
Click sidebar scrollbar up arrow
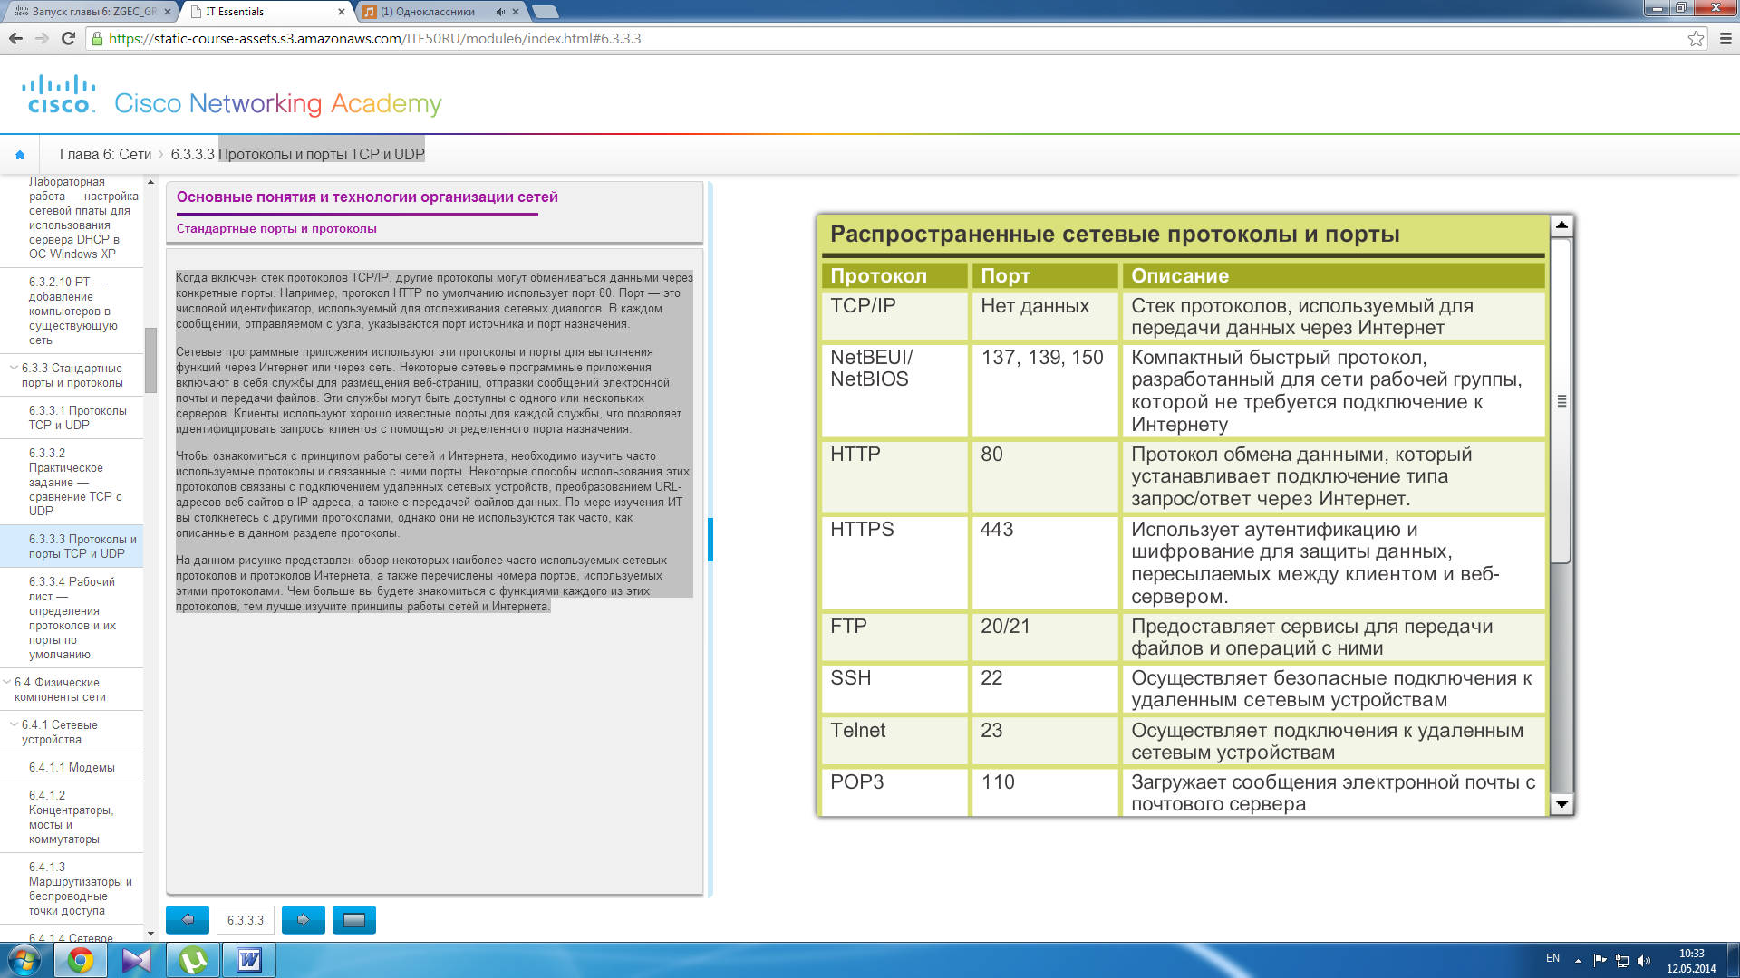[x=150, y=182]
